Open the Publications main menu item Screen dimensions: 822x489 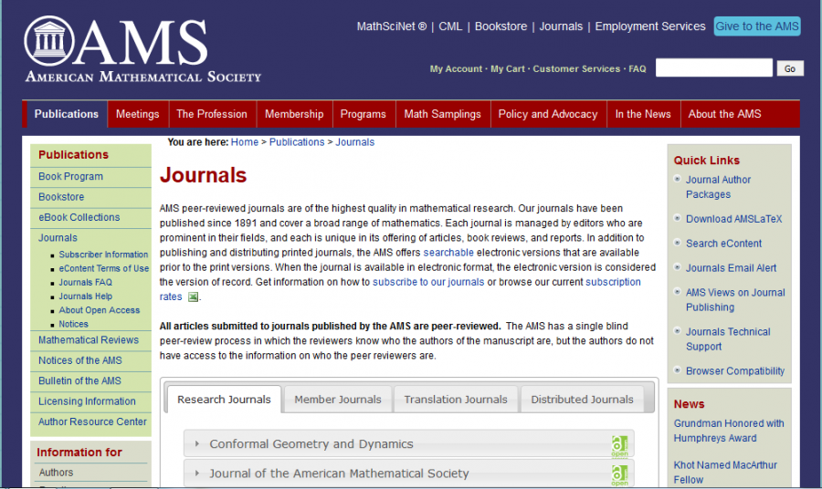coord(67,114)
